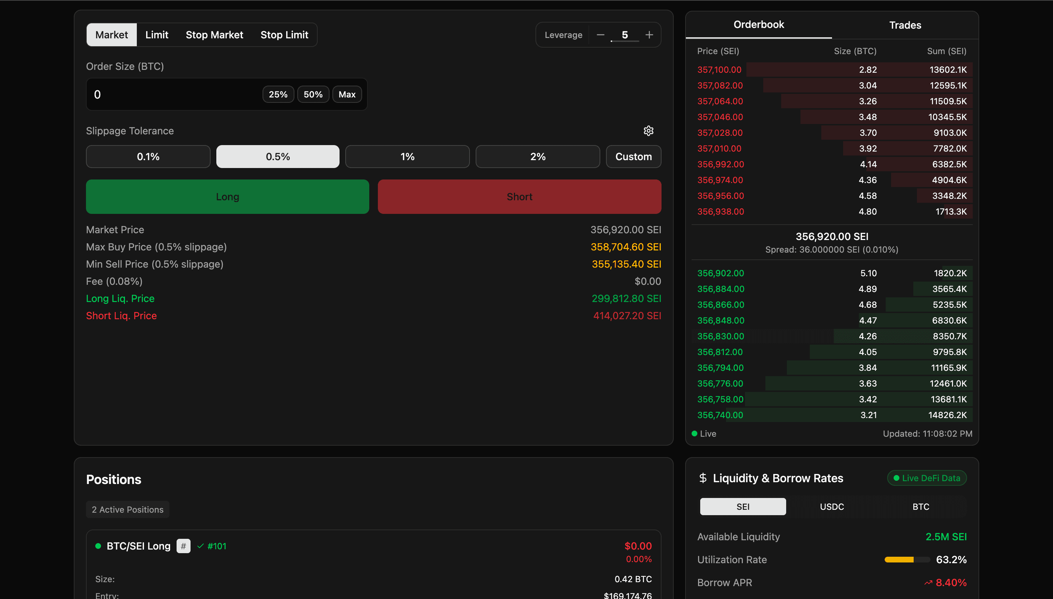Click the green dot beside BTC/SEI Long
1053x599 pixels.
click(x=98, y=546)
